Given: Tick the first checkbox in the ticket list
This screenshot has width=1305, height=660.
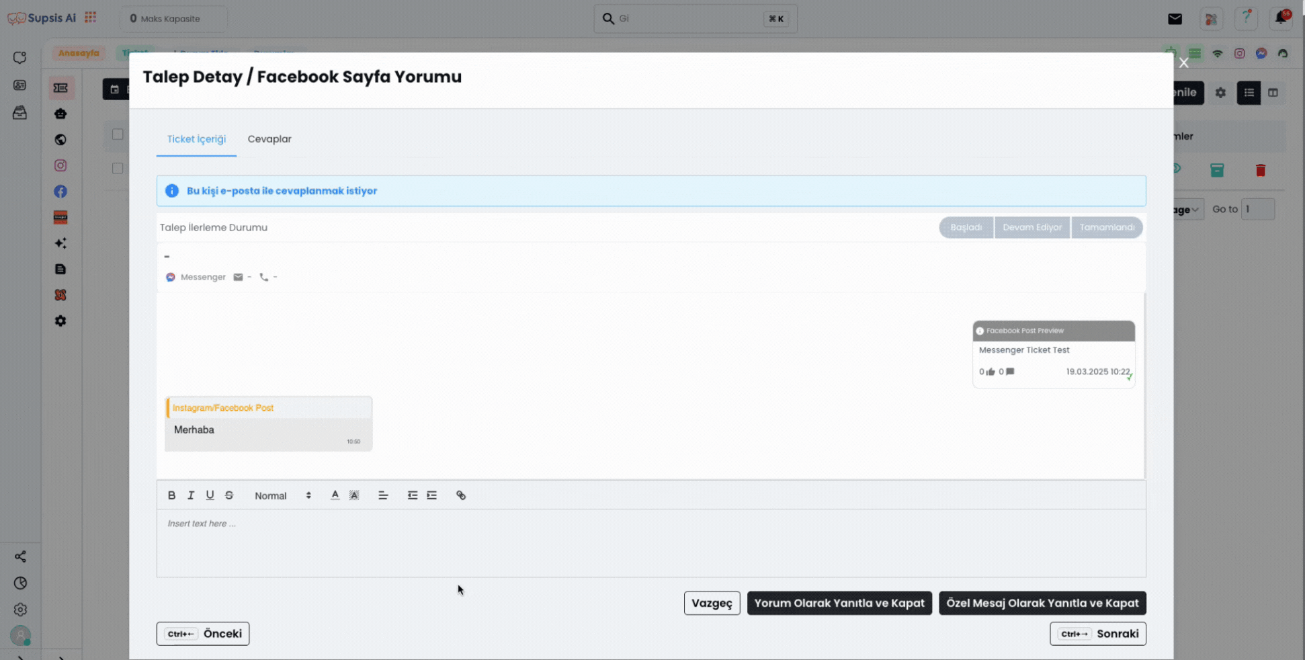Looking at the screenshot, I should tap(118, 134).
